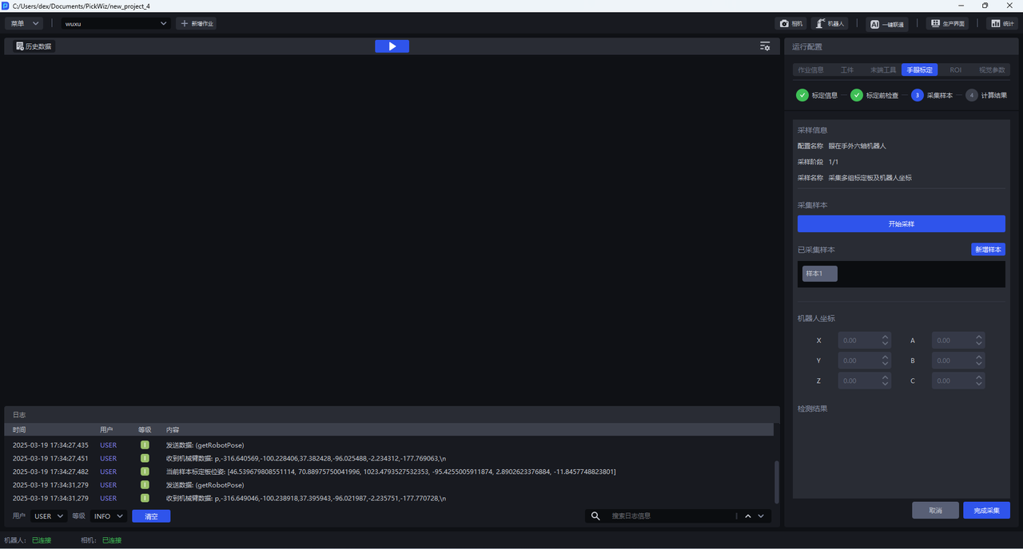
Task: Click the 开始采样 button
Action: [x=901, y=224]
